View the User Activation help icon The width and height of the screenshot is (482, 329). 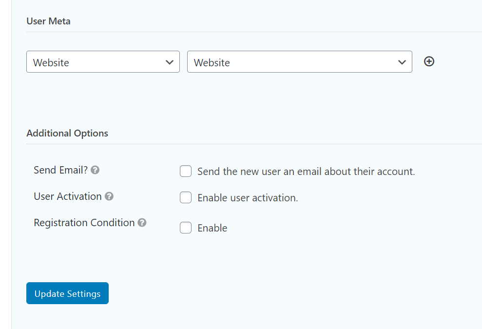[109, 196]
